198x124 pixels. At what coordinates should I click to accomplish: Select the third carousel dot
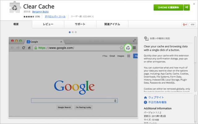tap(75, 32)
